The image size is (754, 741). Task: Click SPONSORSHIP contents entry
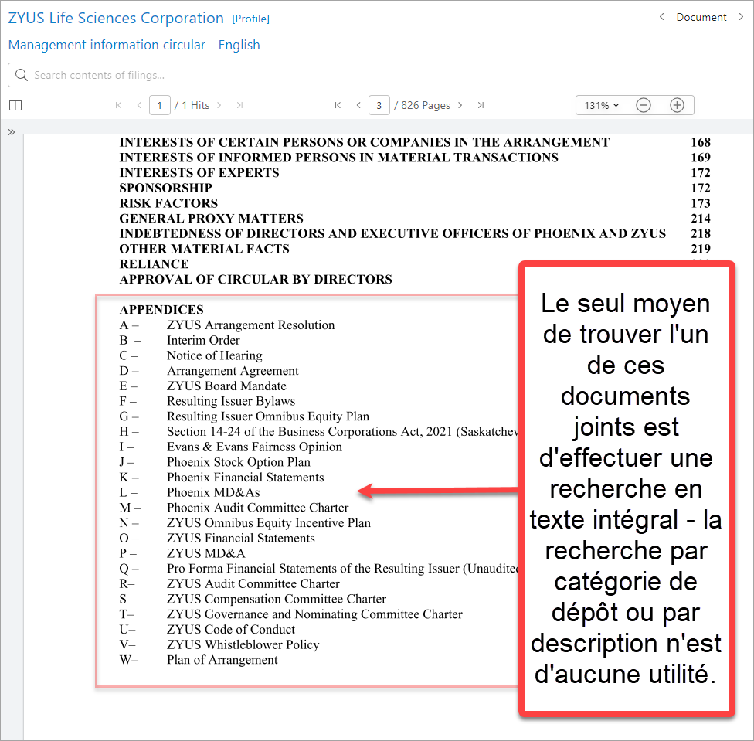tap(165, 188)
